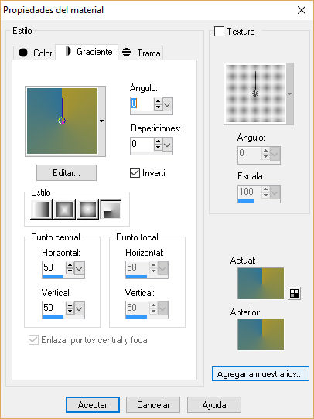Viewport: 314px width, 419px height.
Task: Click the Actual gradient color swatch
Action: pos(261,283)
